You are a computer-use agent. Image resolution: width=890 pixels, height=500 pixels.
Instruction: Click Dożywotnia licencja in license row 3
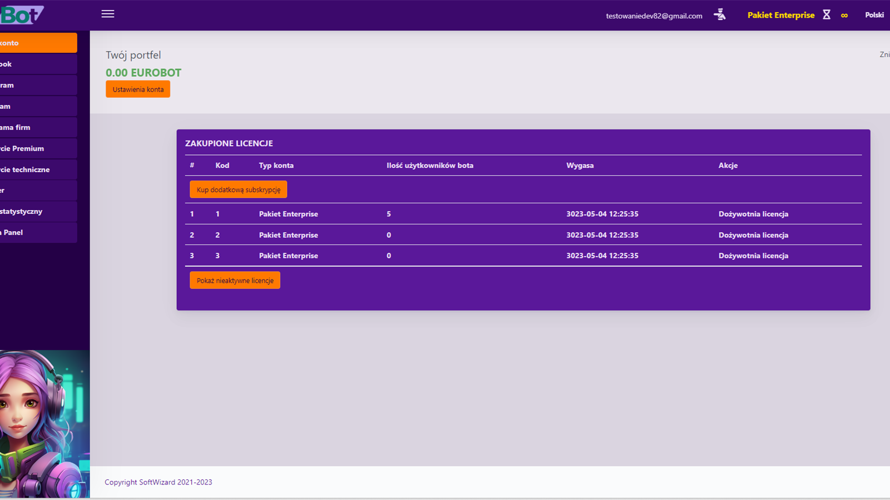(753, 256)
